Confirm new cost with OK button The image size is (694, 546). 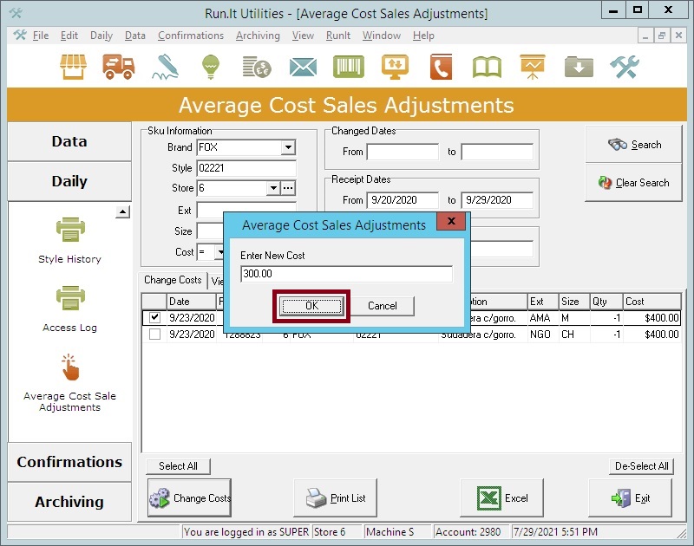tap(311, 306)
